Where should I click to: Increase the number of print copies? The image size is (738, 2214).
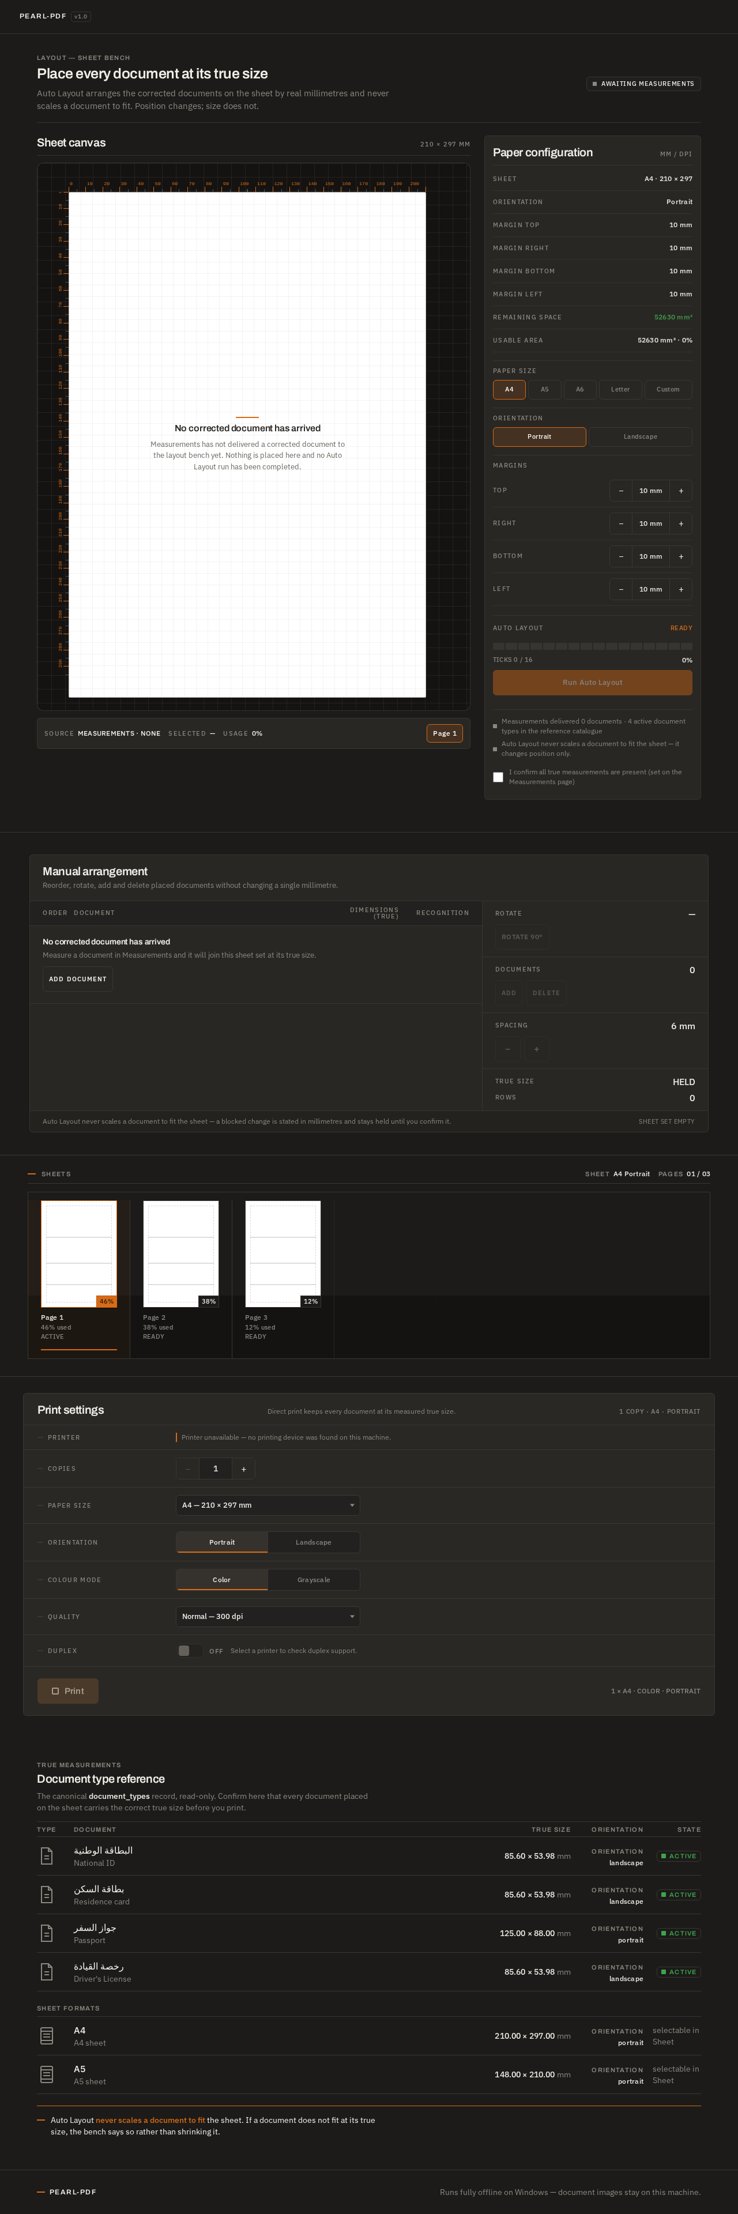(x=244, y=1469)
